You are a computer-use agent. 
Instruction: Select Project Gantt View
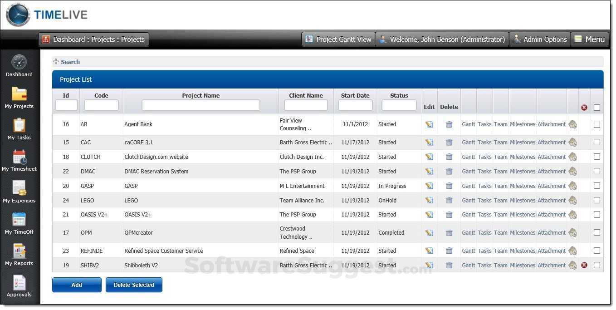click(338, 39)
